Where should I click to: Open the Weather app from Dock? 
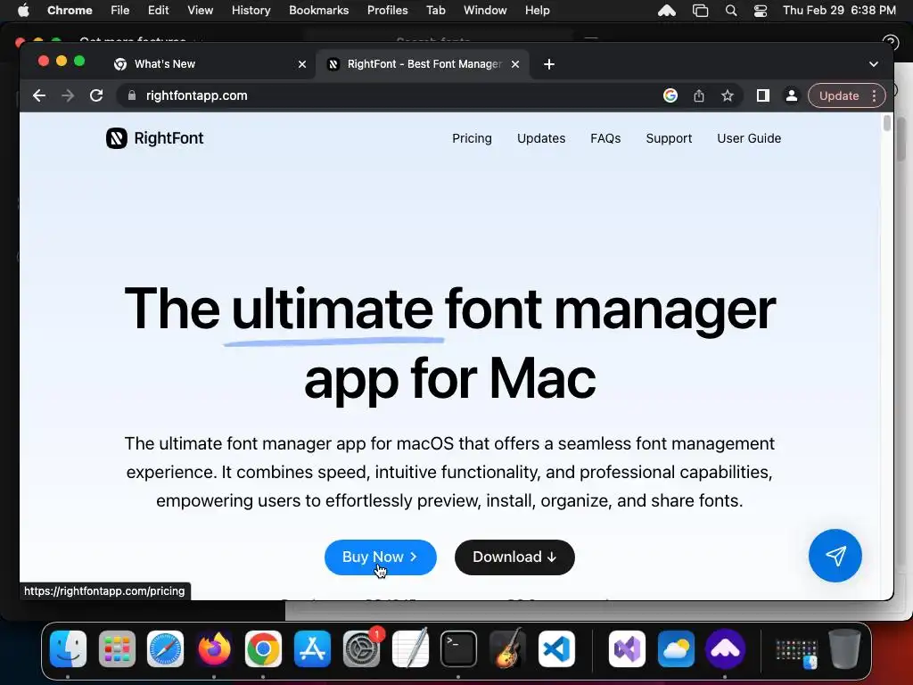coord(676,649)
